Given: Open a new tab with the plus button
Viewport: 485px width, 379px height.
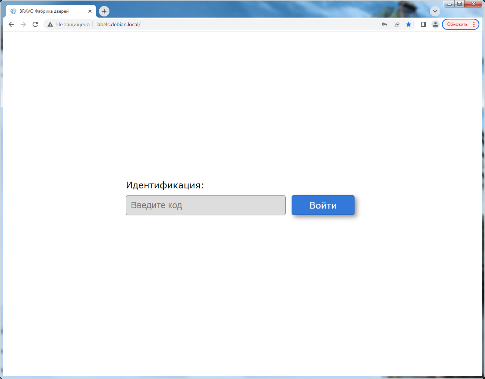Looking at the screenshot, I should click(x=104, y=11).
